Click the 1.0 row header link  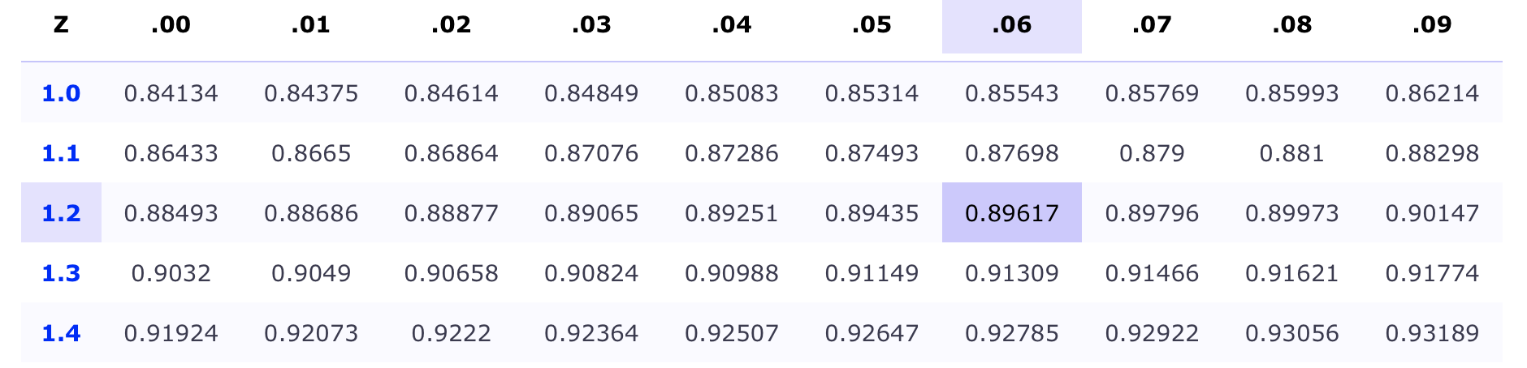tap(61, 93)
